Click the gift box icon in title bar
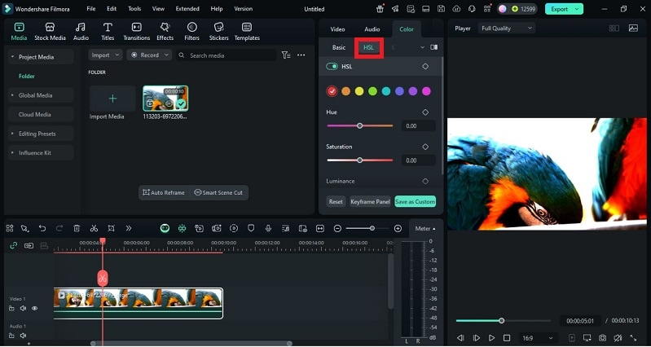Screen dimensions: 651x347 [x=380, y=9]
